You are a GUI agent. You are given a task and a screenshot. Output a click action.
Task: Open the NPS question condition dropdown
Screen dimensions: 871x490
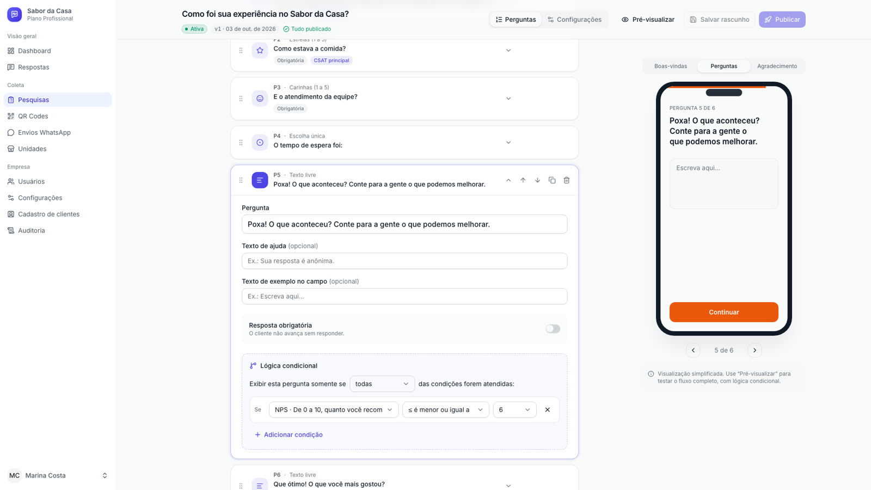(334, 409)
